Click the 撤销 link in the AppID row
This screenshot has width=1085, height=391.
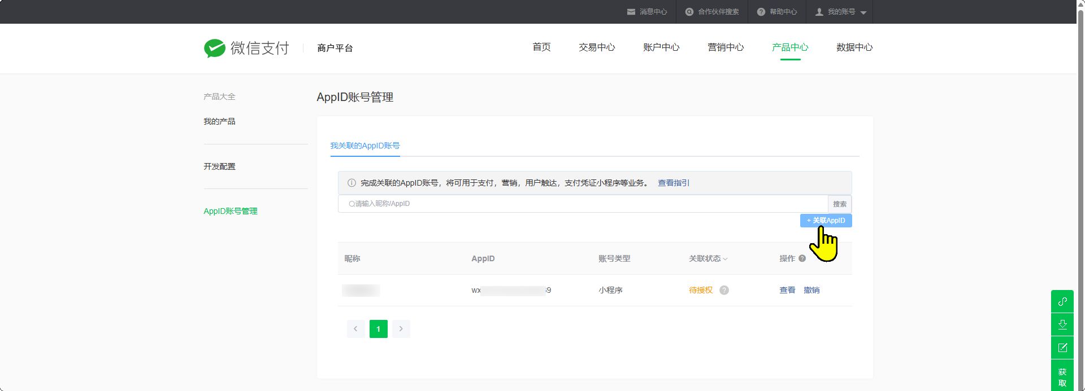(x=811, y=290)
